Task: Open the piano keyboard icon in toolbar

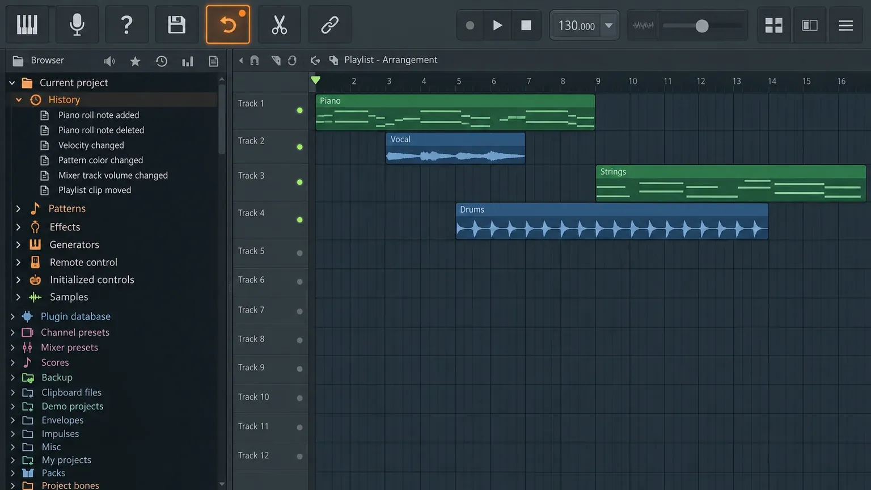Action: 27,25
